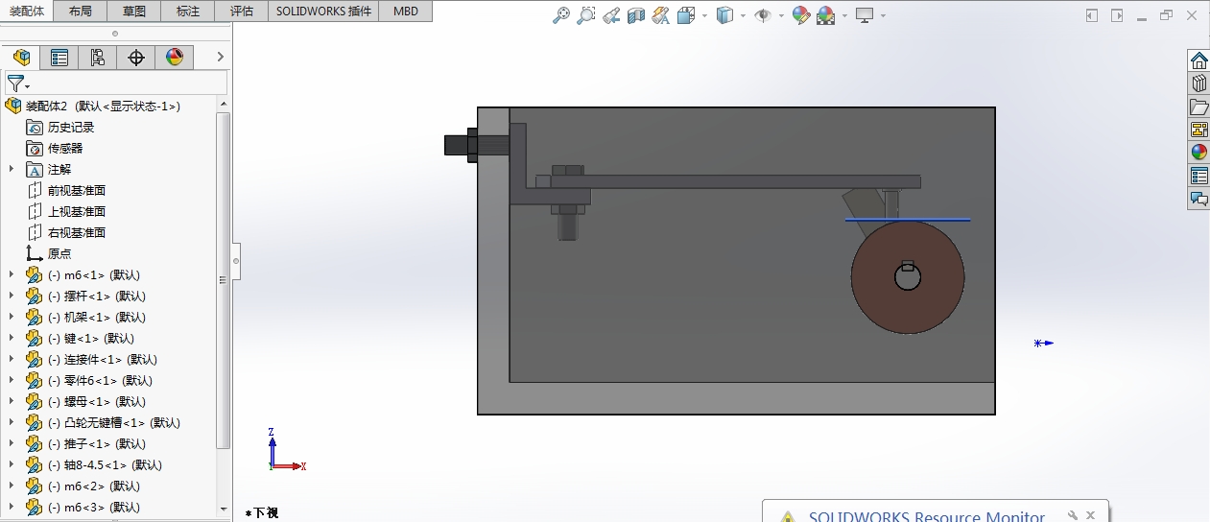Switch to 评估 tab
The width and height of the screenshot is (1210, 522).
point(242,12)
